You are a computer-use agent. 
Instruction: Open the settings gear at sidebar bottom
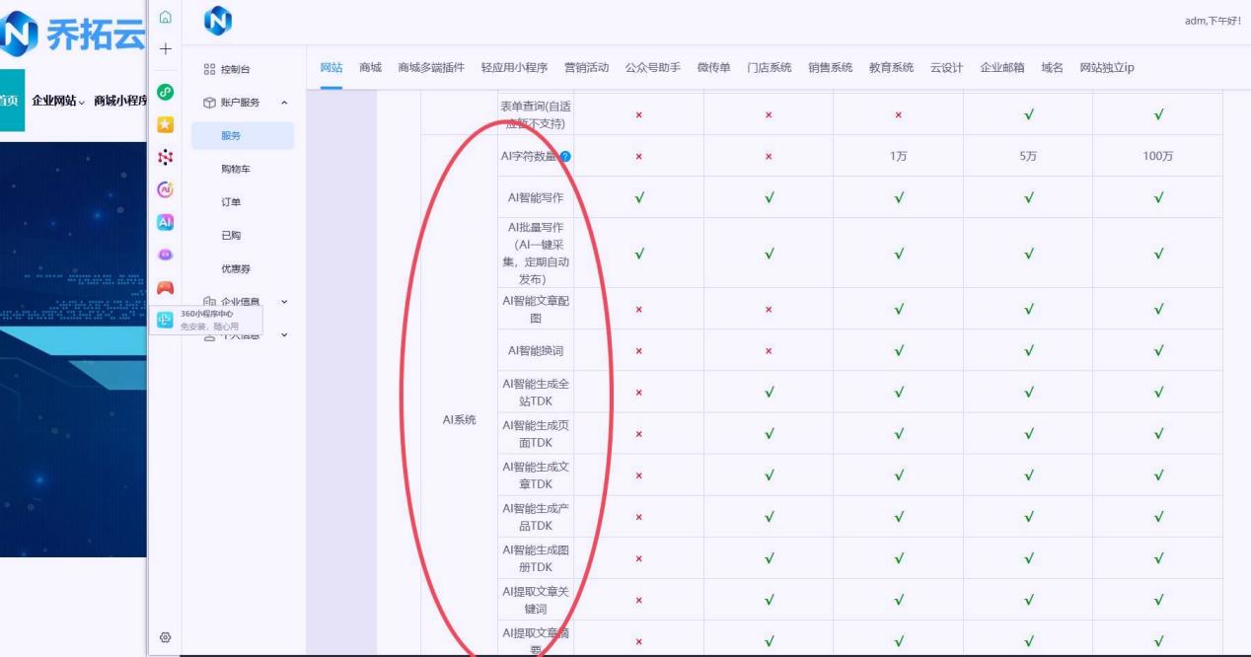click(x=166, y=636)
